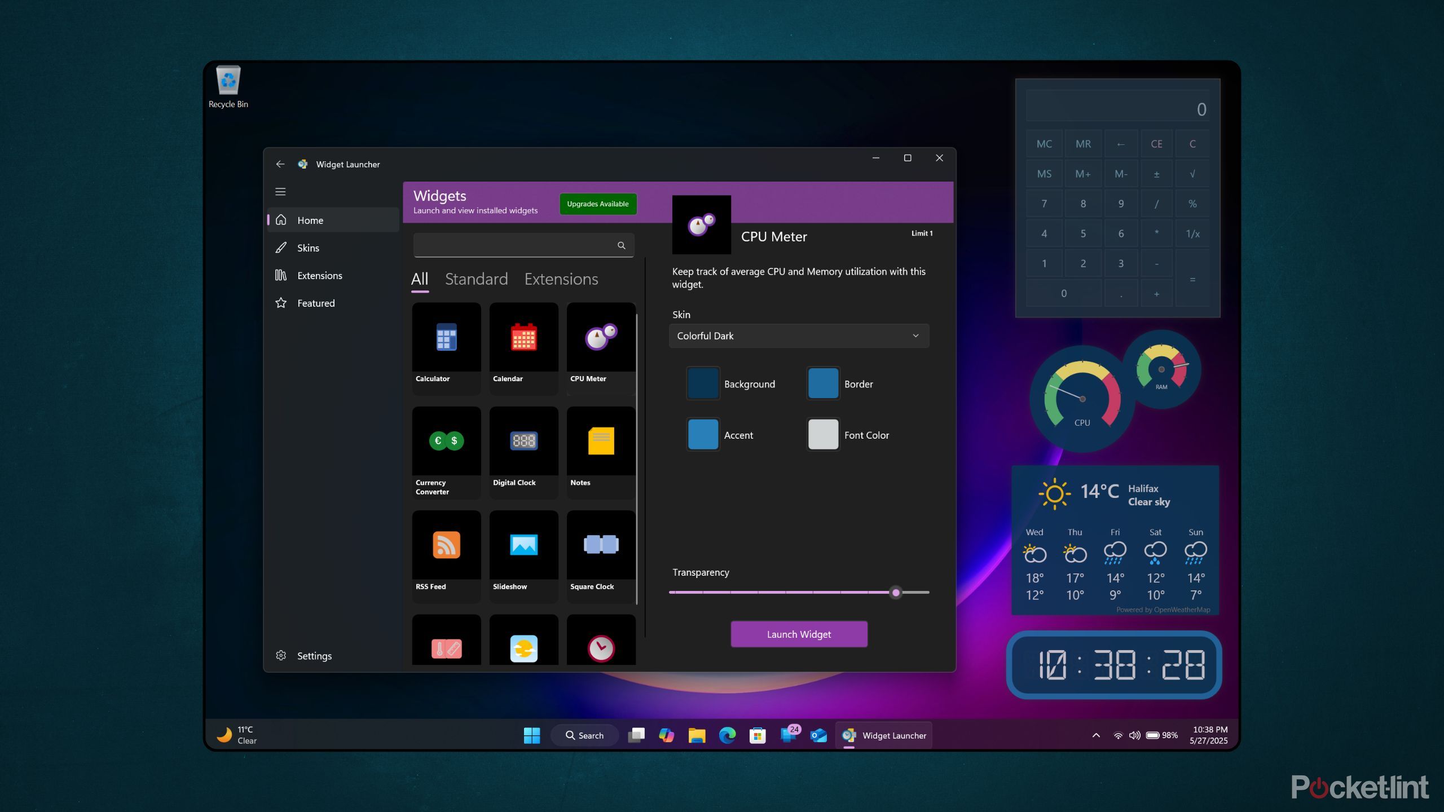Click the widget list vertical scrollbar
Viewport: 1444px width, 812px height.
click(637, 460)
